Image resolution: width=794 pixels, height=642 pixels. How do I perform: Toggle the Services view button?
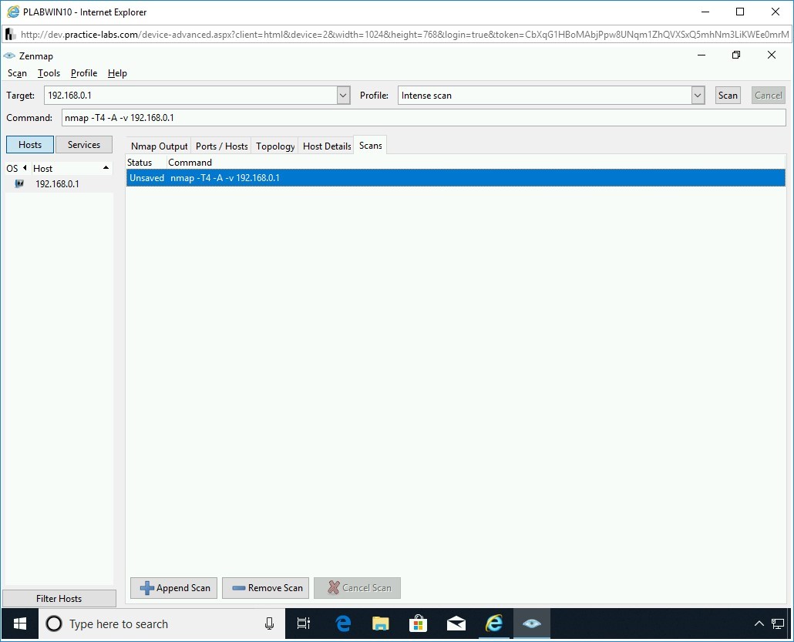pos(84,145)
